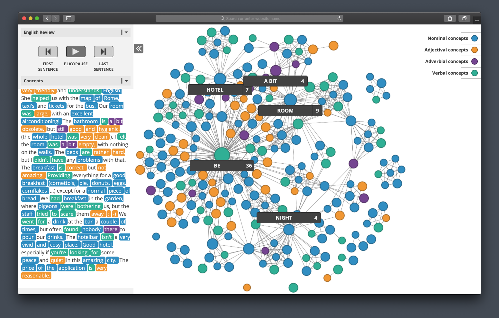The image size is (499, 318).
Task: Click the concept word 'Rome,'
Action: tap(111, 98)
